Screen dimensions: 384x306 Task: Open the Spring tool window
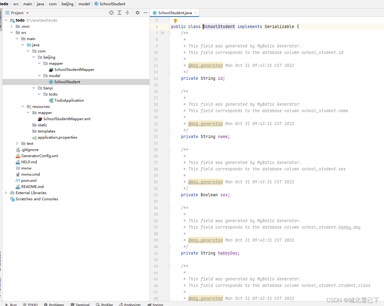tap(155, 304)
